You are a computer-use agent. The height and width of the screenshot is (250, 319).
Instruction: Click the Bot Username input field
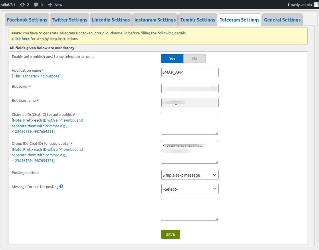190,103
